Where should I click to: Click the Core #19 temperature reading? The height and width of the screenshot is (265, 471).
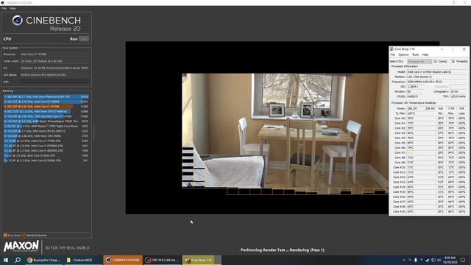click(421, 211)
